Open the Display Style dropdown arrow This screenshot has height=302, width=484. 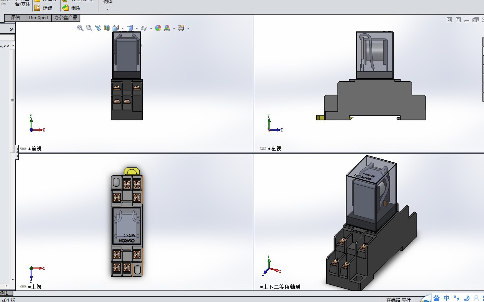point(137,28)
